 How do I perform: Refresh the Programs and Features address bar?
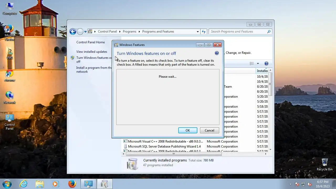pos(203,31)
